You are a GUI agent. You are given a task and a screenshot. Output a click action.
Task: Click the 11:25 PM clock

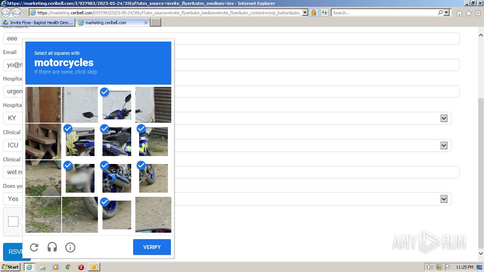[464, 267]
